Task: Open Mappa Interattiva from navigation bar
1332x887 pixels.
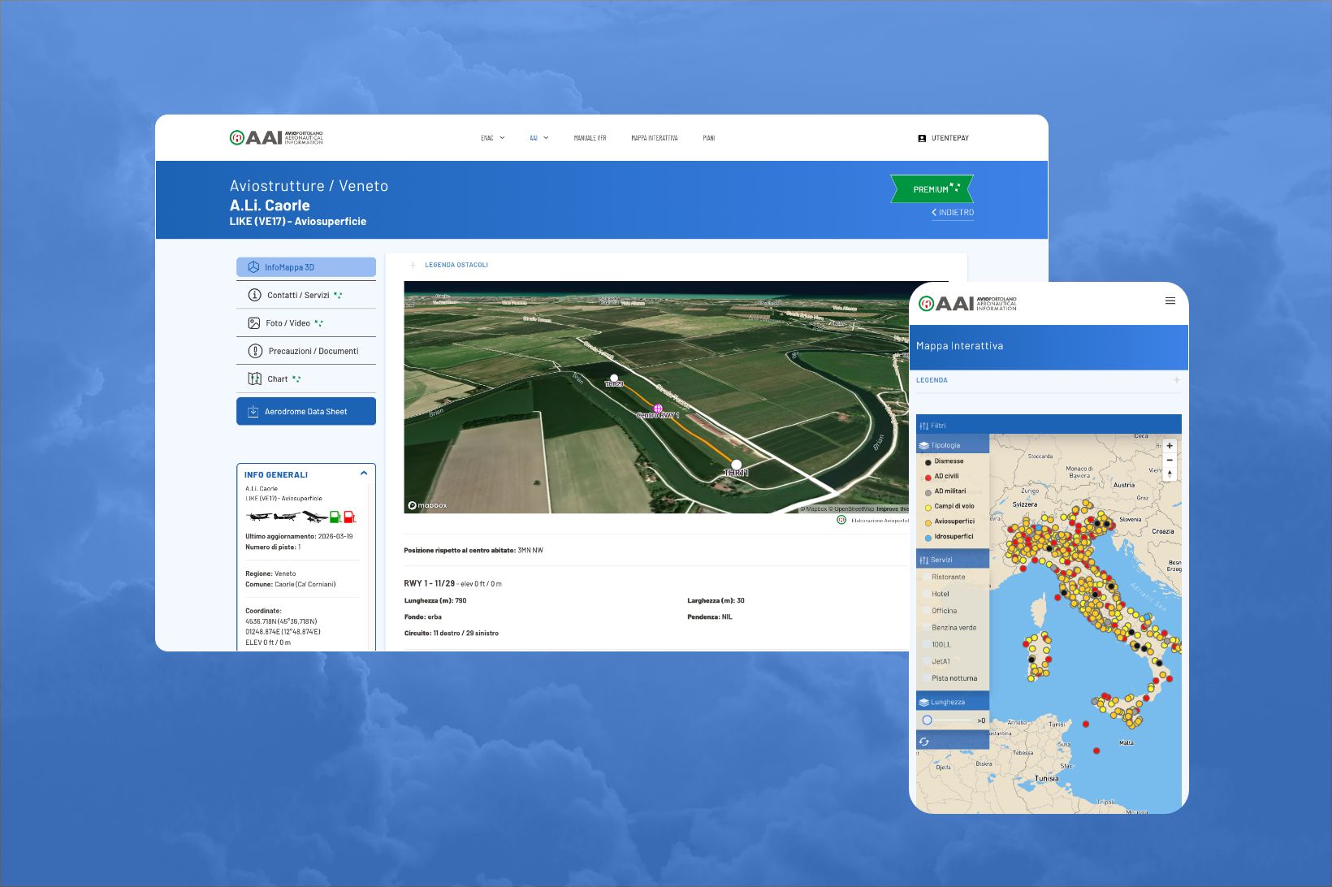Action: (654, 138)
